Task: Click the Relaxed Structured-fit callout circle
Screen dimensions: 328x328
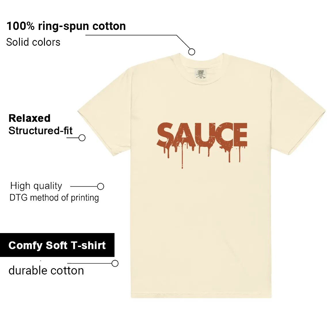Action: pyautogui.click(x=82, y=138)
